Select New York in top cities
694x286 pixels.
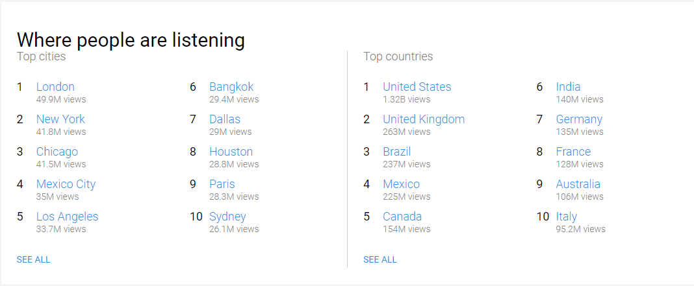click(x=60, y=119)
